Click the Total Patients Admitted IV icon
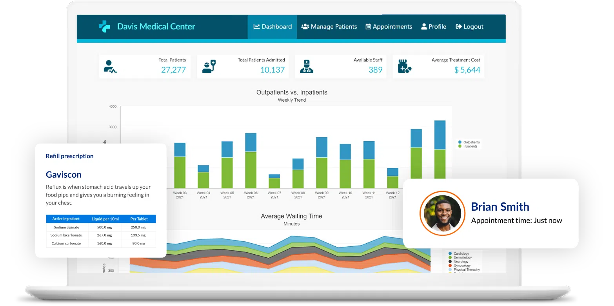Viewport: 614px width, 306px height. (x=209, y=67)
